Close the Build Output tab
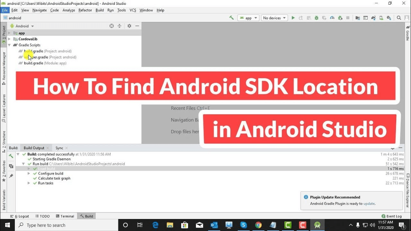 point(48,148)
